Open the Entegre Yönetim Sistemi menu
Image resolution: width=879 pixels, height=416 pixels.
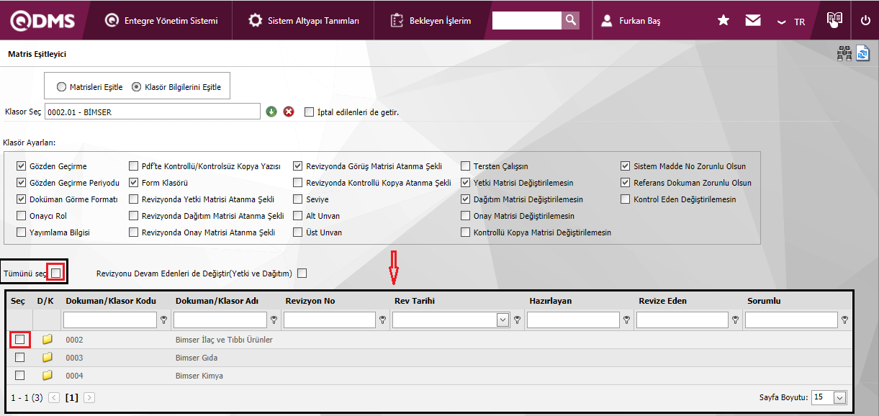click(161, 21)
